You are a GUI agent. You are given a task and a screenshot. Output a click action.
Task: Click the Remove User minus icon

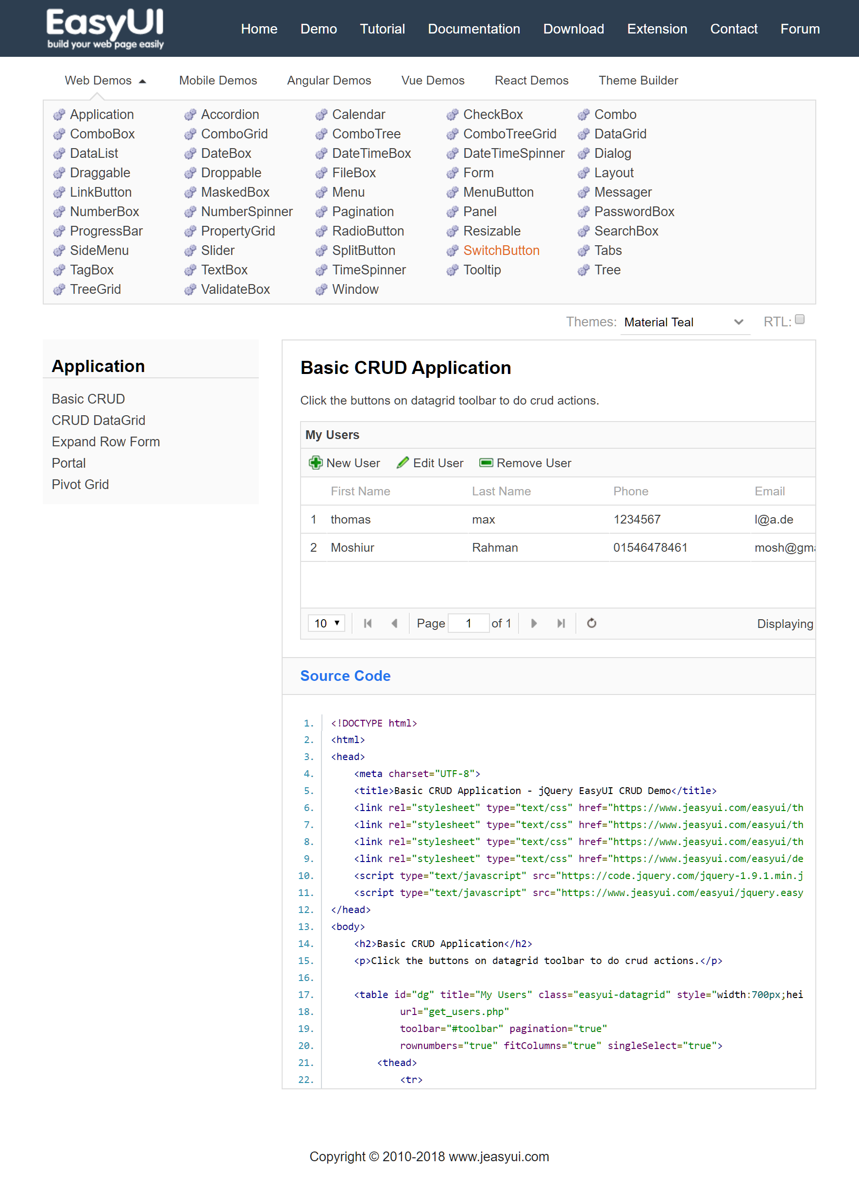486,462
